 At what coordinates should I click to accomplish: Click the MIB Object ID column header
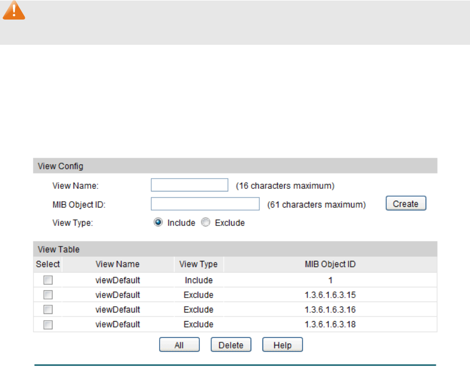point(330,265)
